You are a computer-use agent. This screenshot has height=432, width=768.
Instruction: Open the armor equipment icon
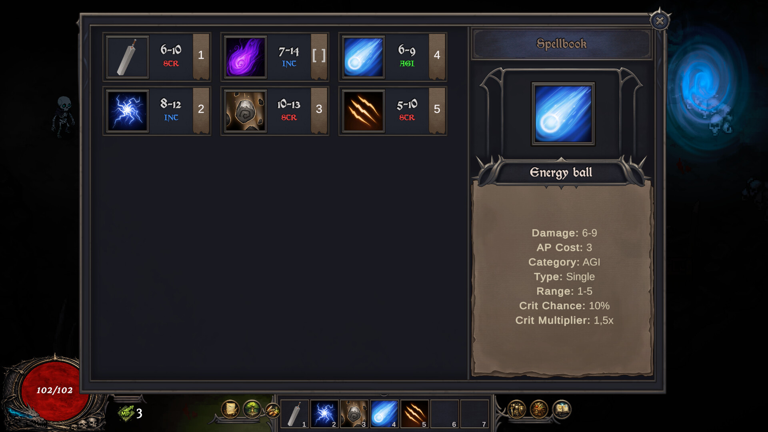tap(517, 409)
